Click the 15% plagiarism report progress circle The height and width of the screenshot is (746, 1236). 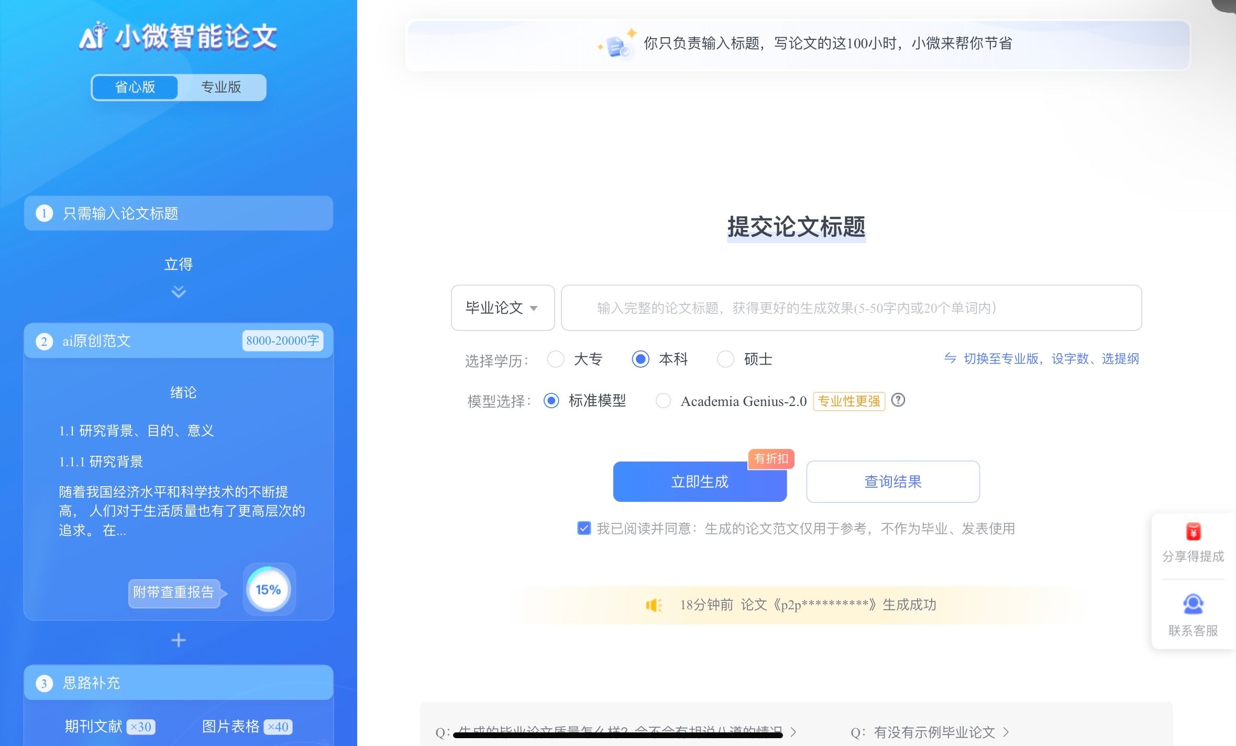click(x=268, y=590)
